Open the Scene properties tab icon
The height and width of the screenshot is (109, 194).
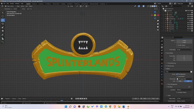(162, 53)
